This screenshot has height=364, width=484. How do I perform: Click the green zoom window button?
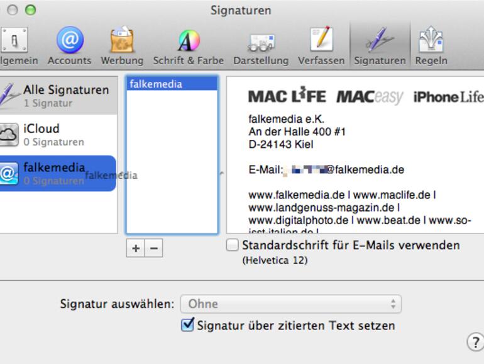pyautogui.click(x=30, y=10)
